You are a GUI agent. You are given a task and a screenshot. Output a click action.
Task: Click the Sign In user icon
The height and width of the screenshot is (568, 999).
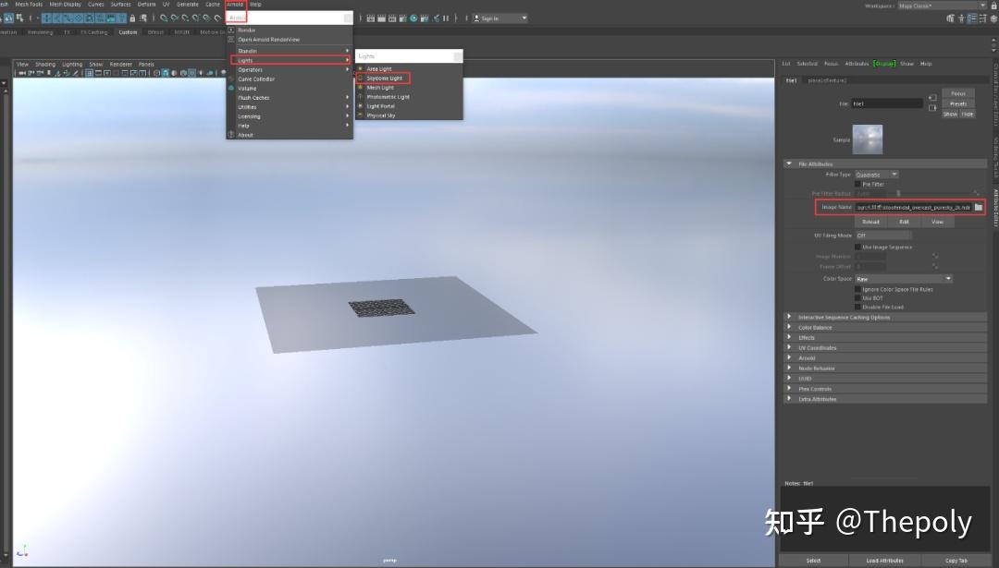[476, 18]
